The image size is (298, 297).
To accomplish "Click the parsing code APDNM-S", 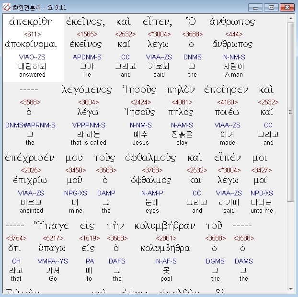I will [x=87, y=57].
